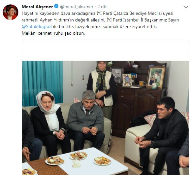Screen dimensions: 191x175
Task: Follow the @SatukBugra3 mention link
Action: point(37,27)
